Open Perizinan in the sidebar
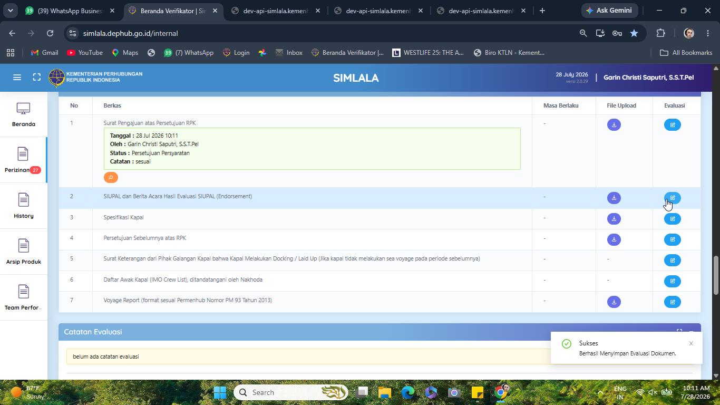Screen dimensions: 720x405 [x=23, y=160]
